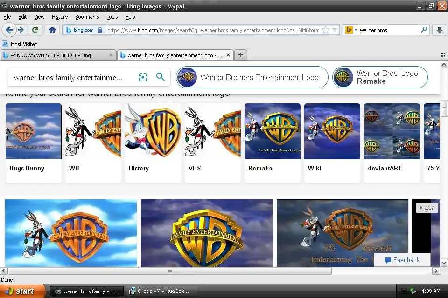The image size is (448, 298).
Task: Open the View menu
Action: click(x=39, y=17)
